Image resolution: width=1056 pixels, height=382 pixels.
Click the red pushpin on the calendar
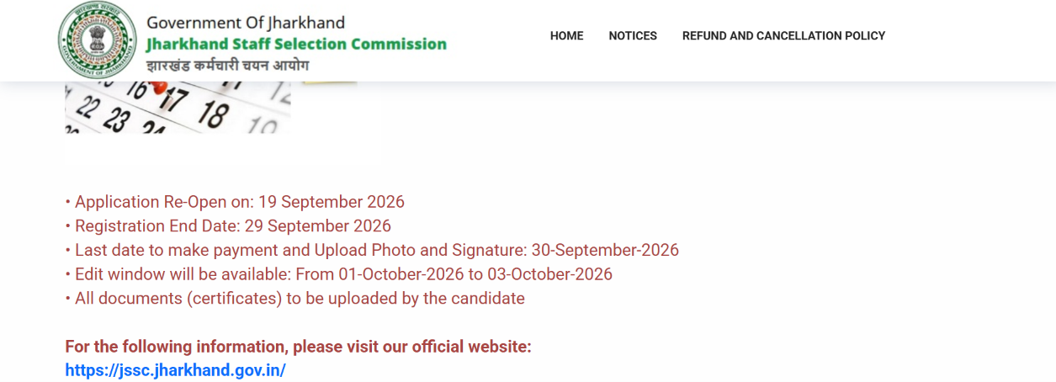(158, 88)
